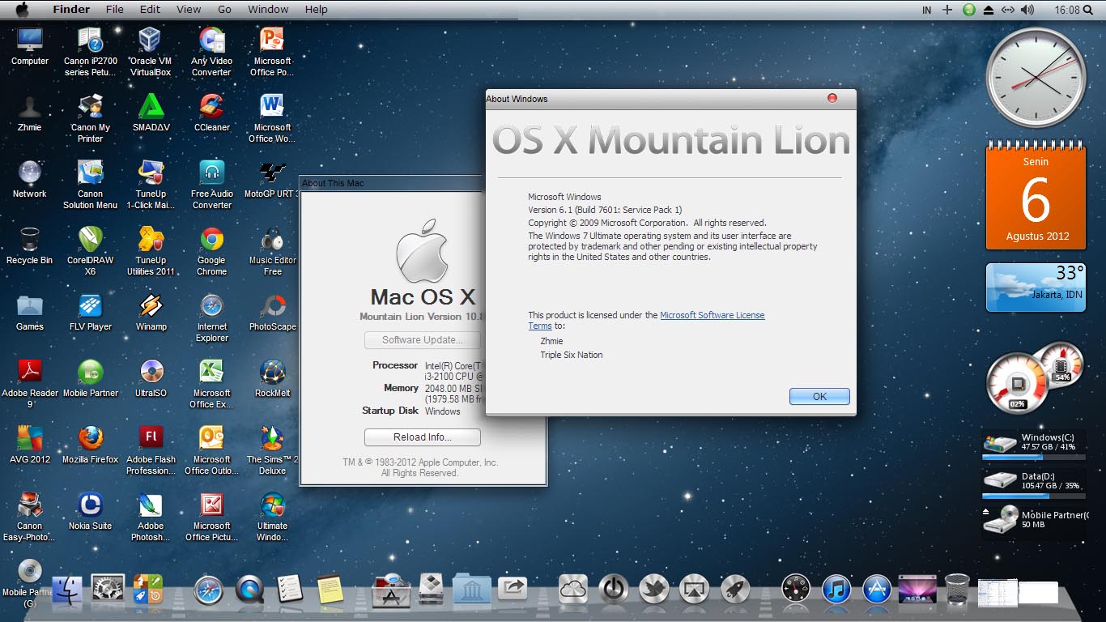
Task: Click the CPU meter gauge gadget
Action: 1018,383
